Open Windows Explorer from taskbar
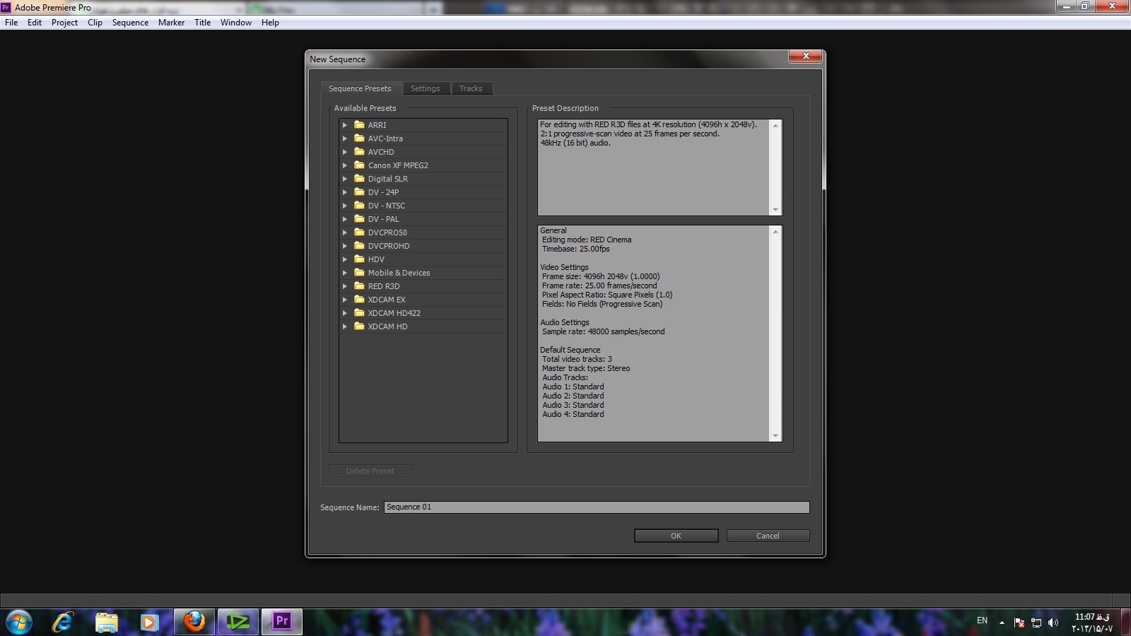This screenshot has width=1131, height=636. [106, 622]
